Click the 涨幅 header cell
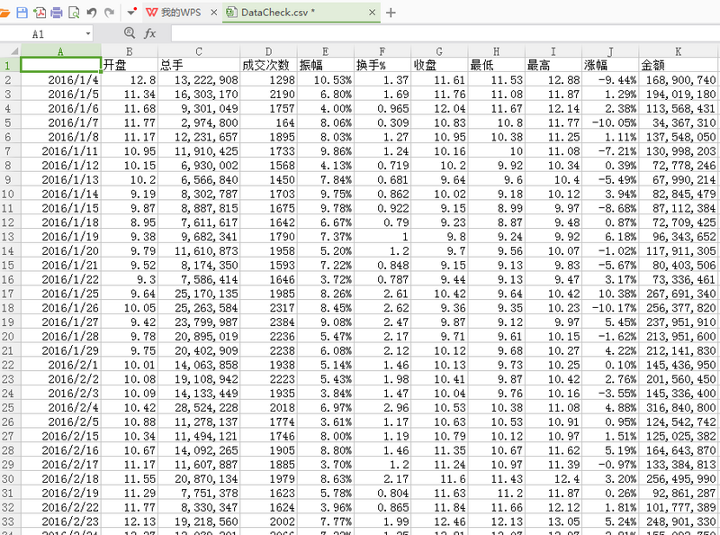The height and width of the screenshot is (535, 720). point(610,65)
